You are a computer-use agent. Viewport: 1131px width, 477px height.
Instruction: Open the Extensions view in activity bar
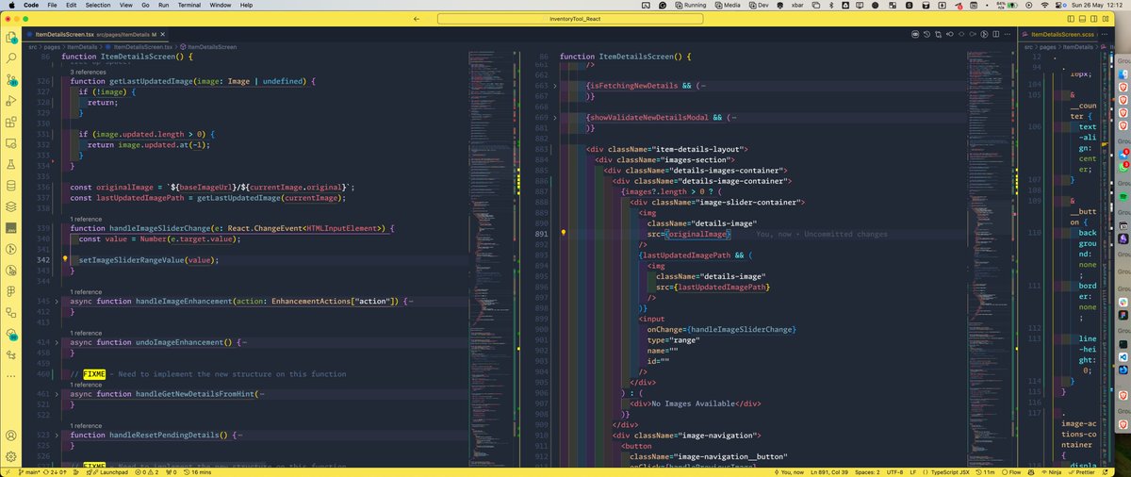[x=12, y=122]
